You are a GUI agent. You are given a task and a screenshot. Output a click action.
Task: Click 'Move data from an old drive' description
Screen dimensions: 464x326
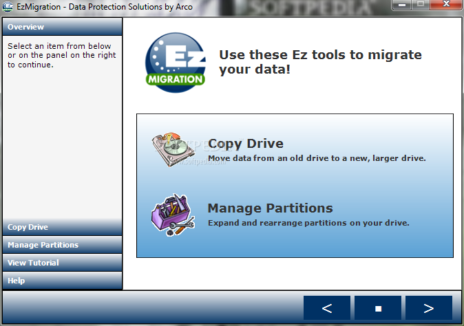tap(317, 158)
